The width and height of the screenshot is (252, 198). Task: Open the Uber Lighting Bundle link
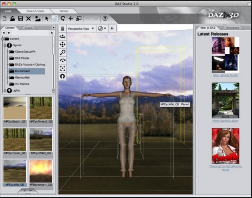[x=225, y=75]
